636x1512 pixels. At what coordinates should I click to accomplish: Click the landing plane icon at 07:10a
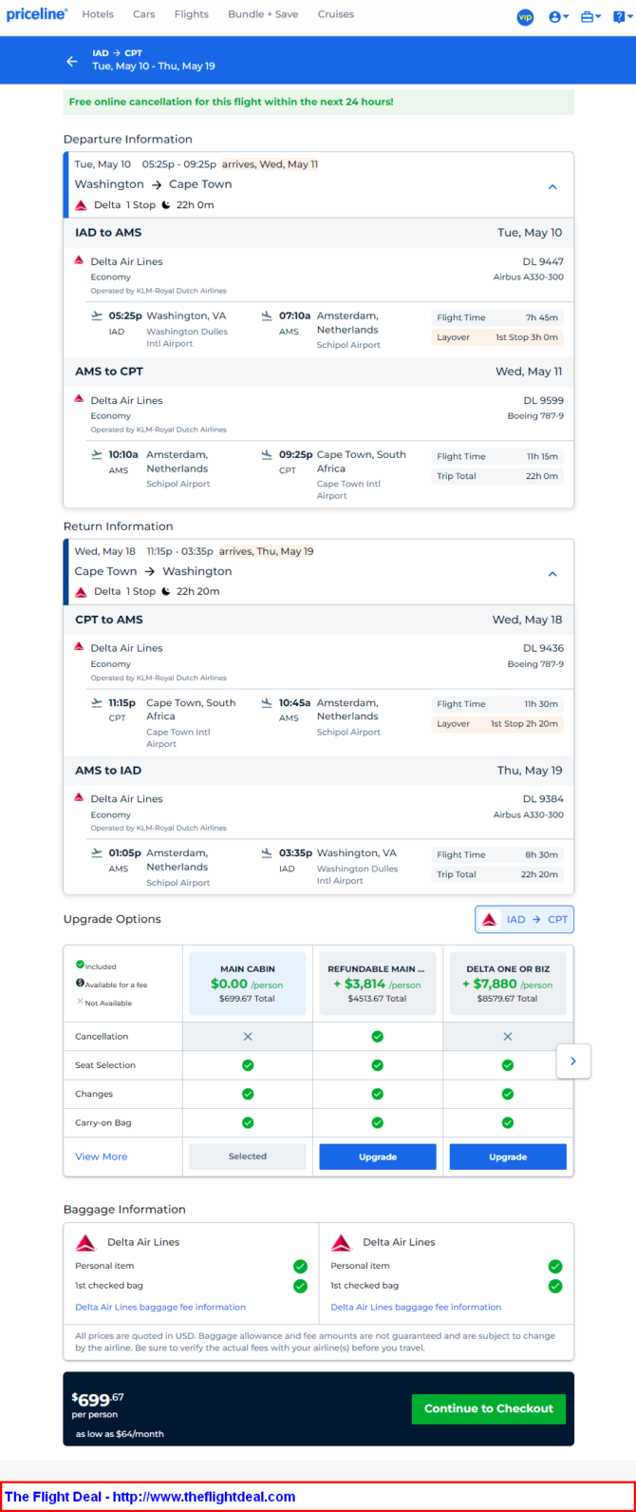click(267, 315)
